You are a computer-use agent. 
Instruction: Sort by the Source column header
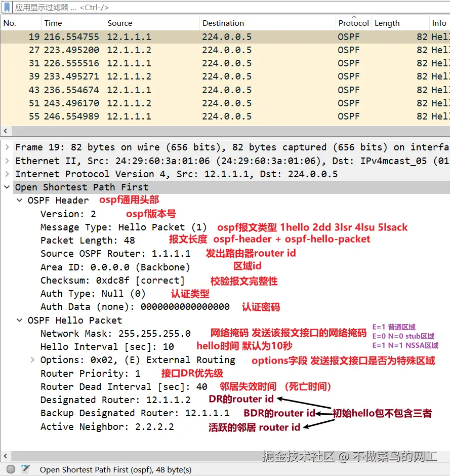point(152,23)
